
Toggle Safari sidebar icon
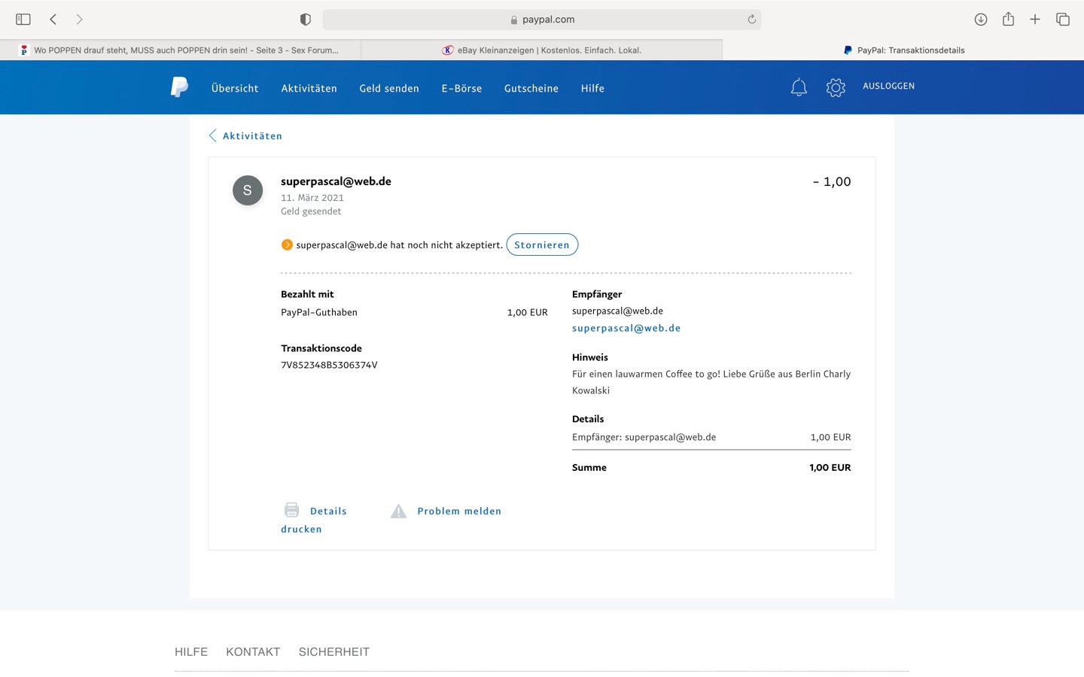[23, 20]
